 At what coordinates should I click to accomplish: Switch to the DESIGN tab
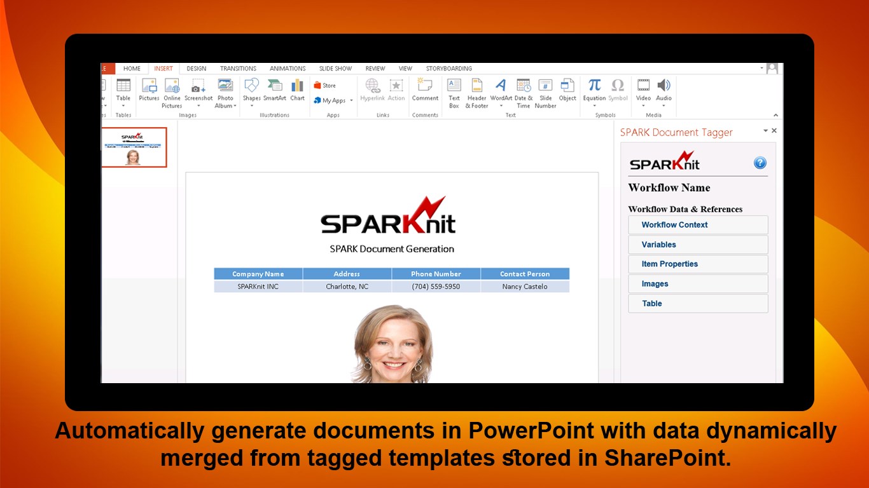(197, 69)
